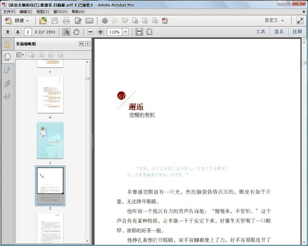Screen dimensions: 308x246
Task: Select the page vi thumbnail
Action: tap(50, 95)
